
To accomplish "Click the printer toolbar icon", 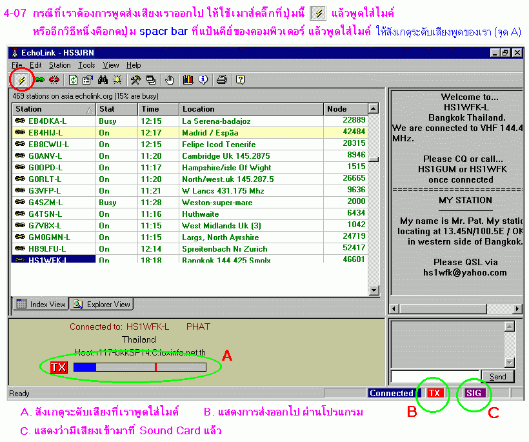I will [x=222, y=80].
